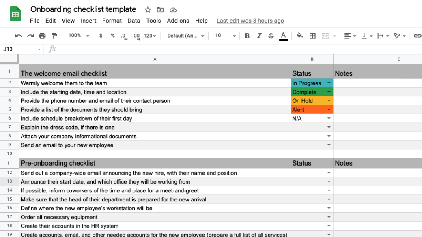422x237 pixels.
Task: Select column B header
Action: 312,59
